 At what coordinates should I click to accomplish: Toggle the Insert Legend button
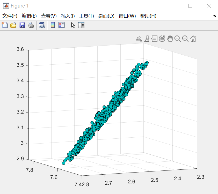pos(61,25)
